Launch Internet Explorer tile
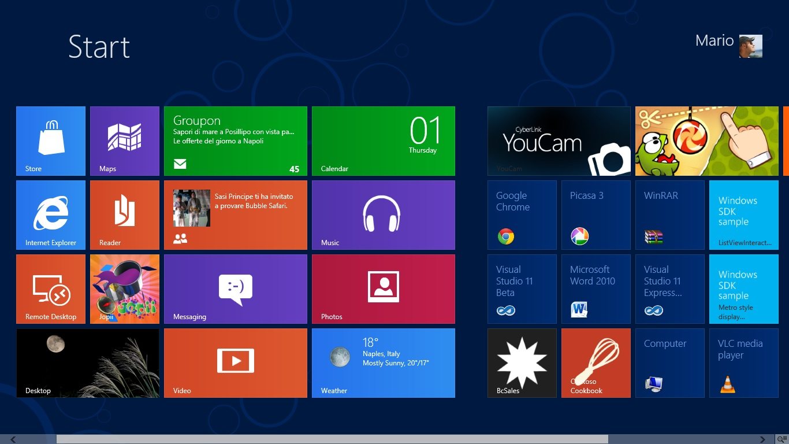789x444 pixels. point(51,214)
